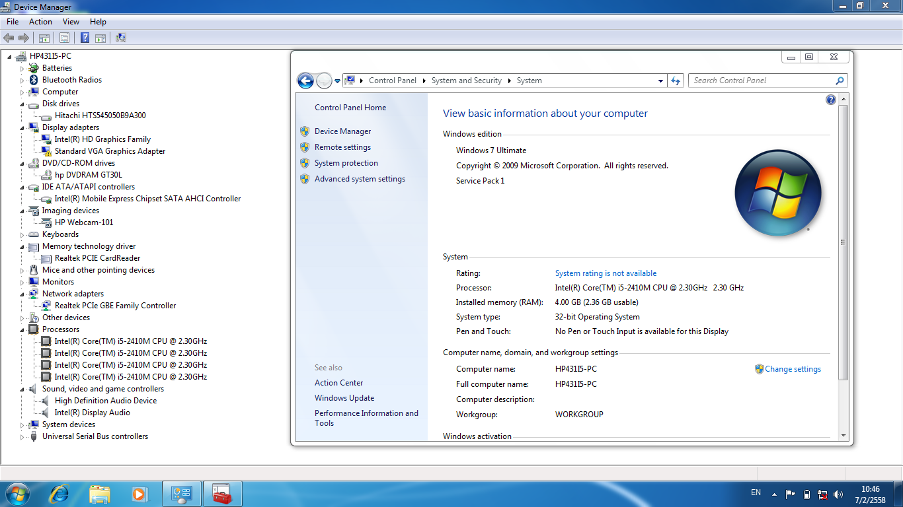Open the Action menu
Image resolution: width=903 pixels, height=507 pixels.
click(40, 22)
